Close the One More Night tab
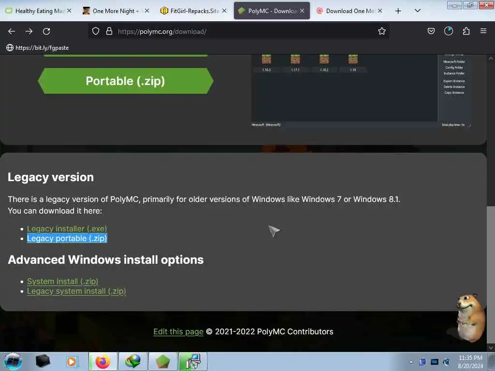This screenshot has width=495, height=371. (x=147, y=11)
